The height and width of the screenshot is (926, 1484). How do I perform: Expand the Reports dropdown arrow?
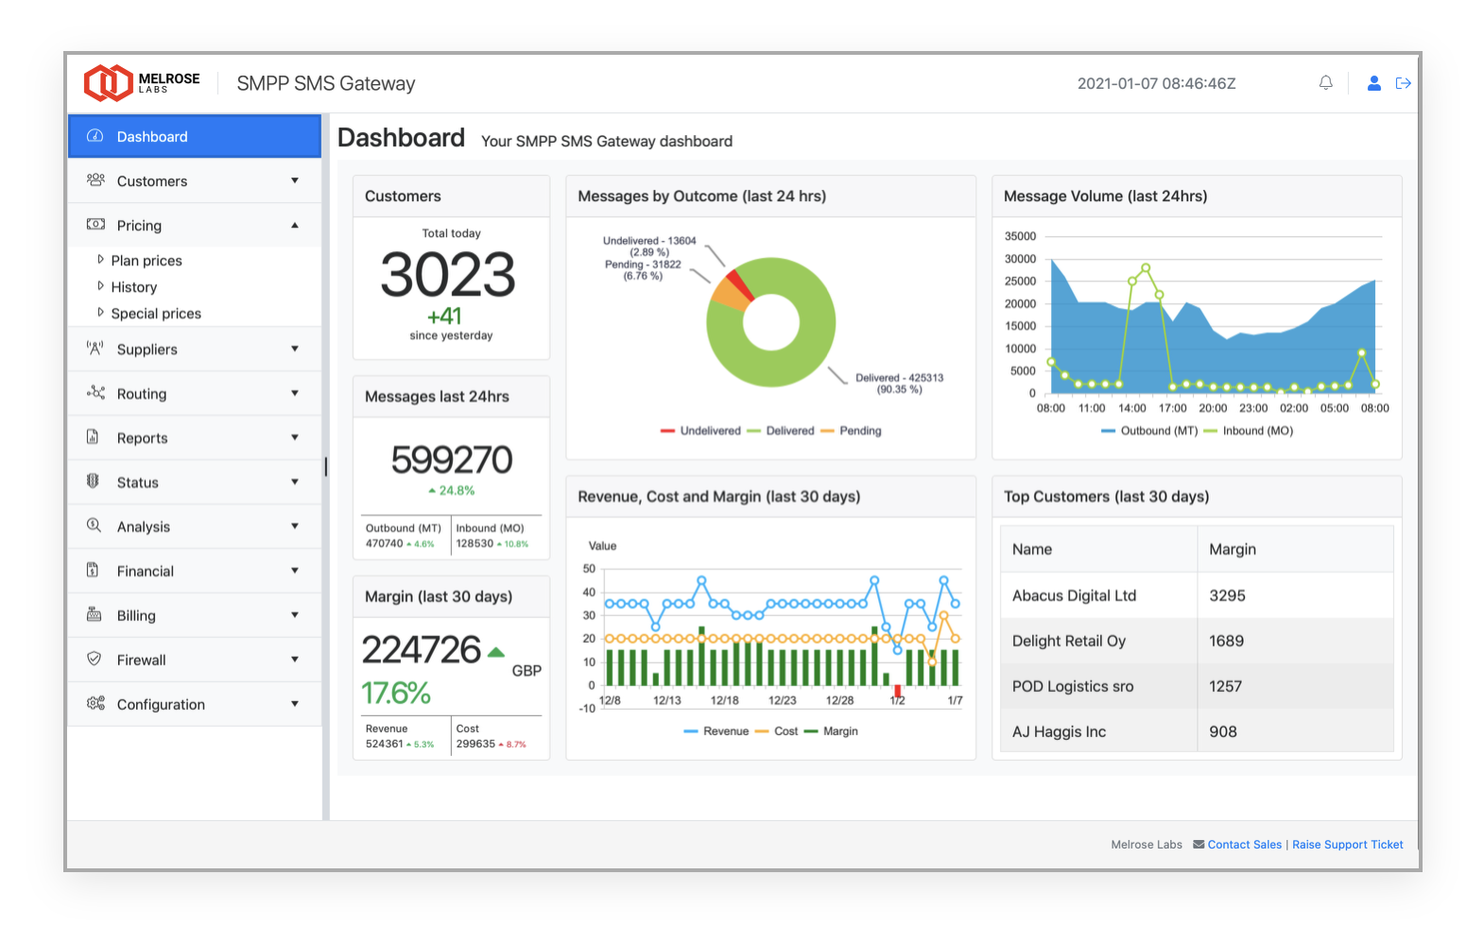coord(295,437)
